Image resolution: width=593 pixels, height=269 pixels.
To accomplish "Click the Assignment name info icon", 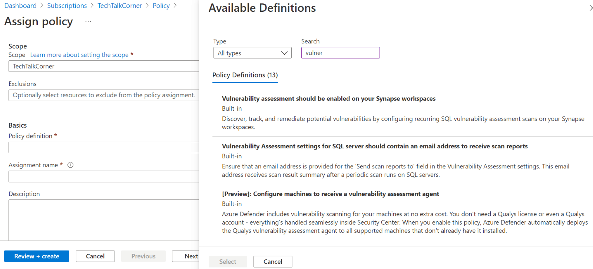I will click(70, 165).
